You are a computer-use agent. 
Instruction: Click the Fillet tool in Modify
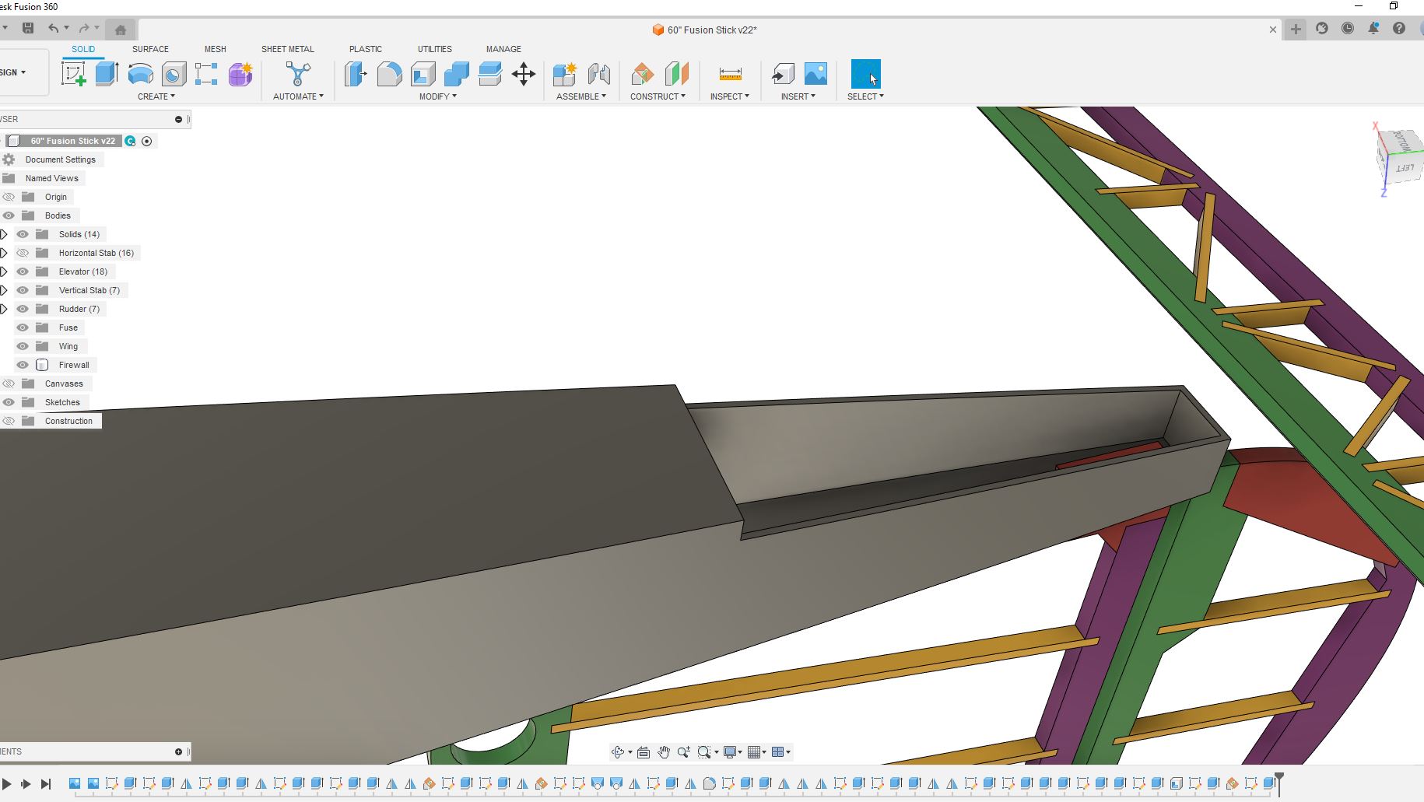[389, 75]
